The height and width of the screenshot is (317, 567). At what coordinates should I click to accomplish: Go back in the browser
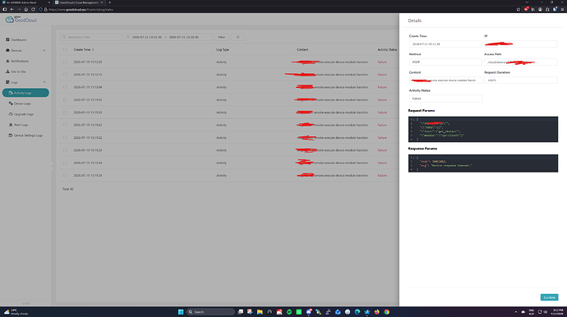[x=12, y=9]
